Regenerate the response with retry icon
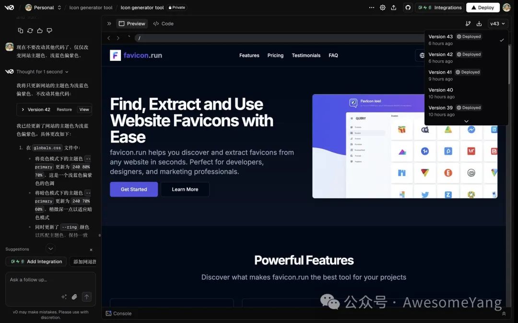The height and width of the screenshot is (323, 518). coord(30,31)
